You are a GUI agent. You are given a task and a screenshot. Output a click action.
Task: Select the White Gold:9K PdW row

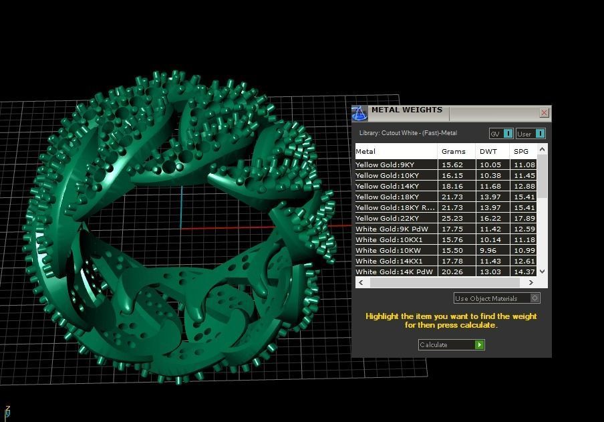pos(446,229)
